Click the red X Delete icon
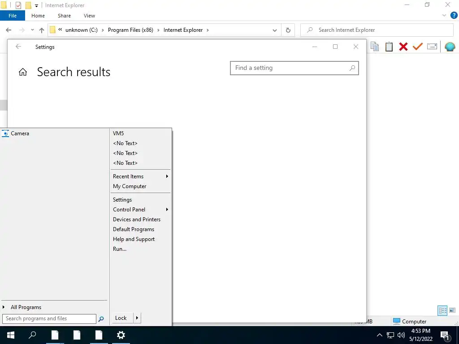Image resolution: width=459 pixels, height=344 pixels. click(x=403, y=47)
